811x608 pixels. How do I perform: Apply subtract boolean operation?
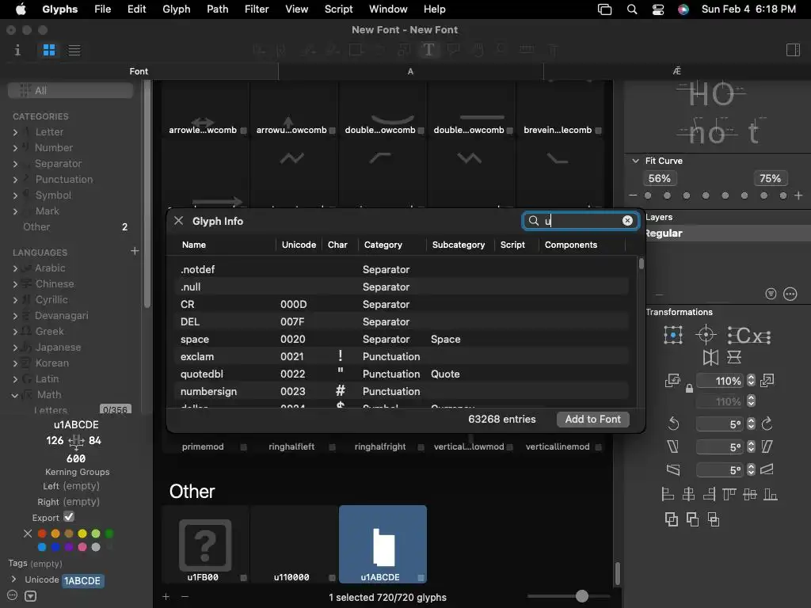[x=692, y=519]
